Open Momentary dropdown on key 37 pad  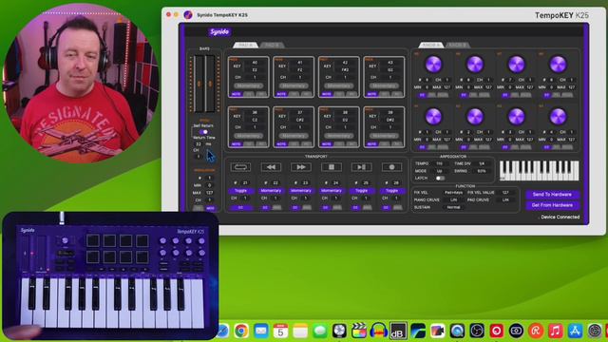click(x=294, y=136)
